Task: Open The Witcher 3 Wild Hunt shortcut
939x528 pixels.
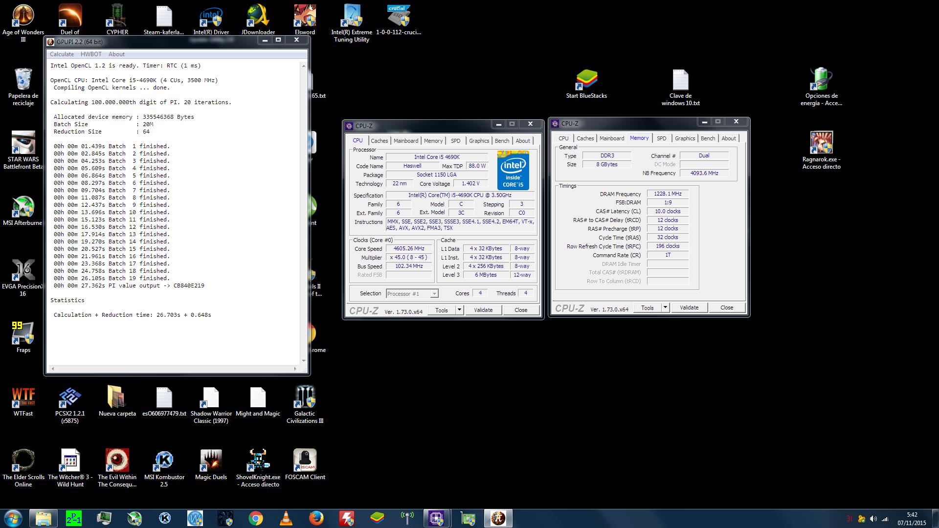Action: point(70,468)
